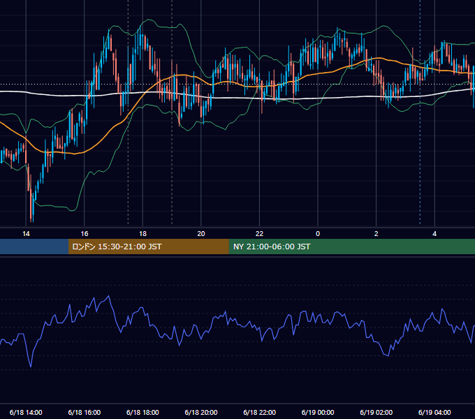The height and width of the screenshot is (419, 475).
Task: Click the 20 hour axis label
Action: (201, 234)
